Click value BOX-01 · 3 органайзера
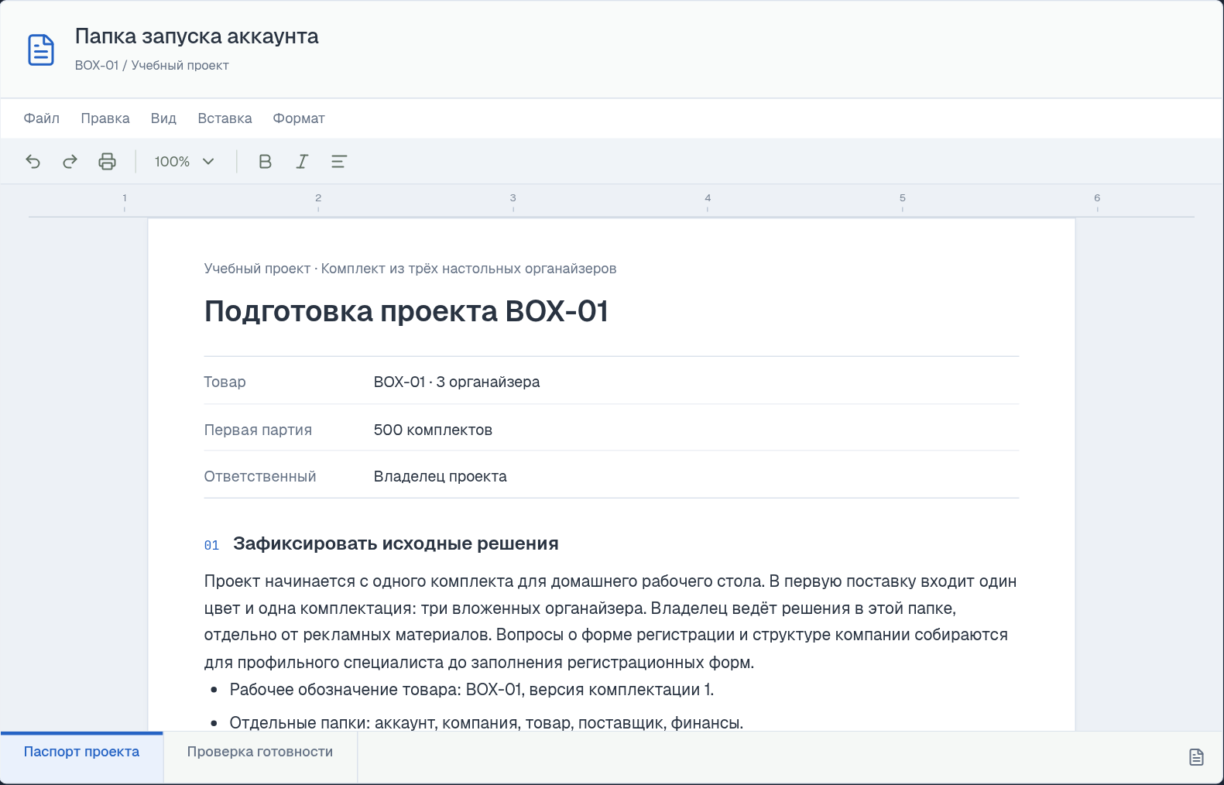The height and width of the screenshot is (785, 1224). 457,382
